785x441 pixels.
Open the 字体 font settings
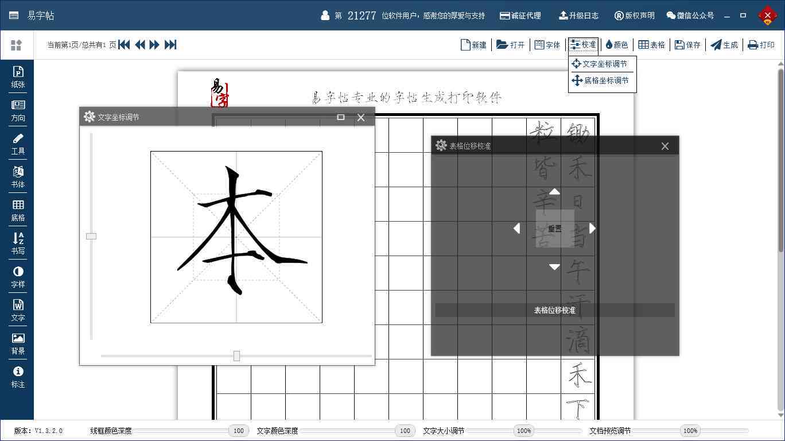547,45
